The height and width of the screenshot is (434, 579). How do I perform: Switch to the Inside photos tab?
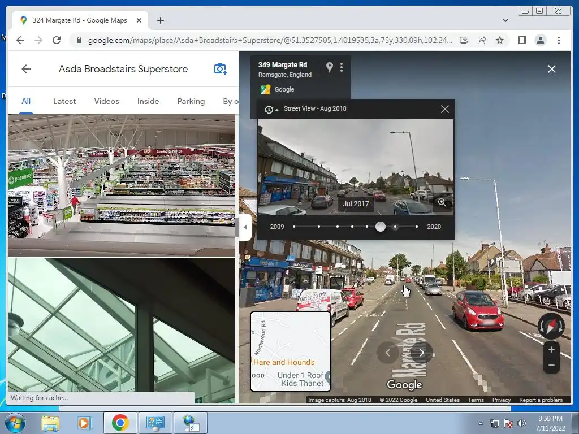point(148,101)
